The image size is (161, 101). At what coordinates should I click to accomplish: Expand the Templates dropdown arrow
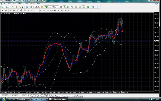click(99, 7)
